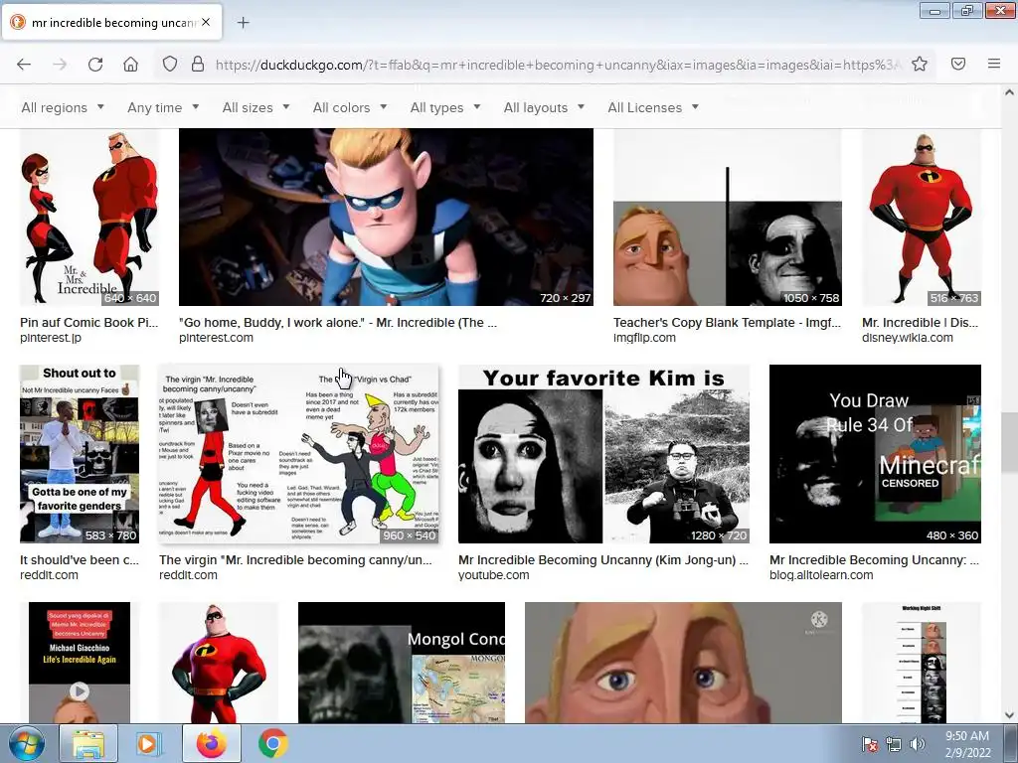Expand the All layouts filter
Screen dimensions: 1018x763
[544, 107]
